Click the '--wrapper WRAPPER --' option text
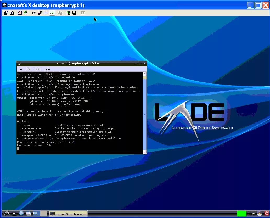Viewport: 270px width, 218px height. [36, 135]
